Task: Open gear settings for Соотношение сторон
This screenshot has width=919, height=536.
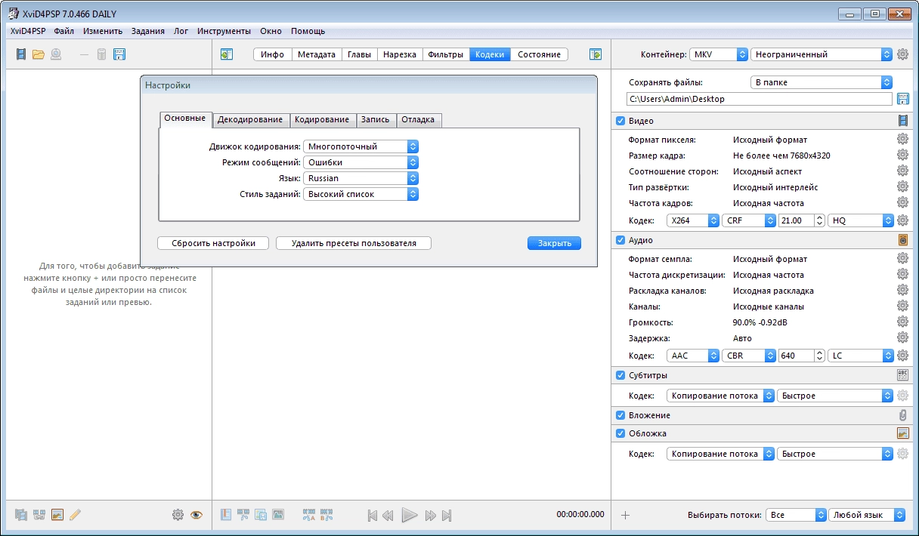Action: click(902, 171)
